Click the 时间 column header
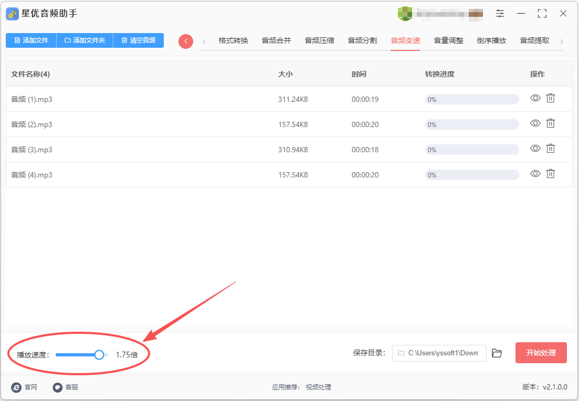Image resolution: width=579 pixels, height=401 pixels. click(359, 74)
